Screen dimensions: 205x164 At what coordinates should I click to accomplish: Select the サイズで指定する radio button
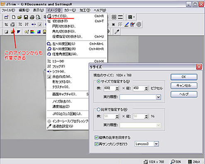pyautogui.click(x=99, y=82)
